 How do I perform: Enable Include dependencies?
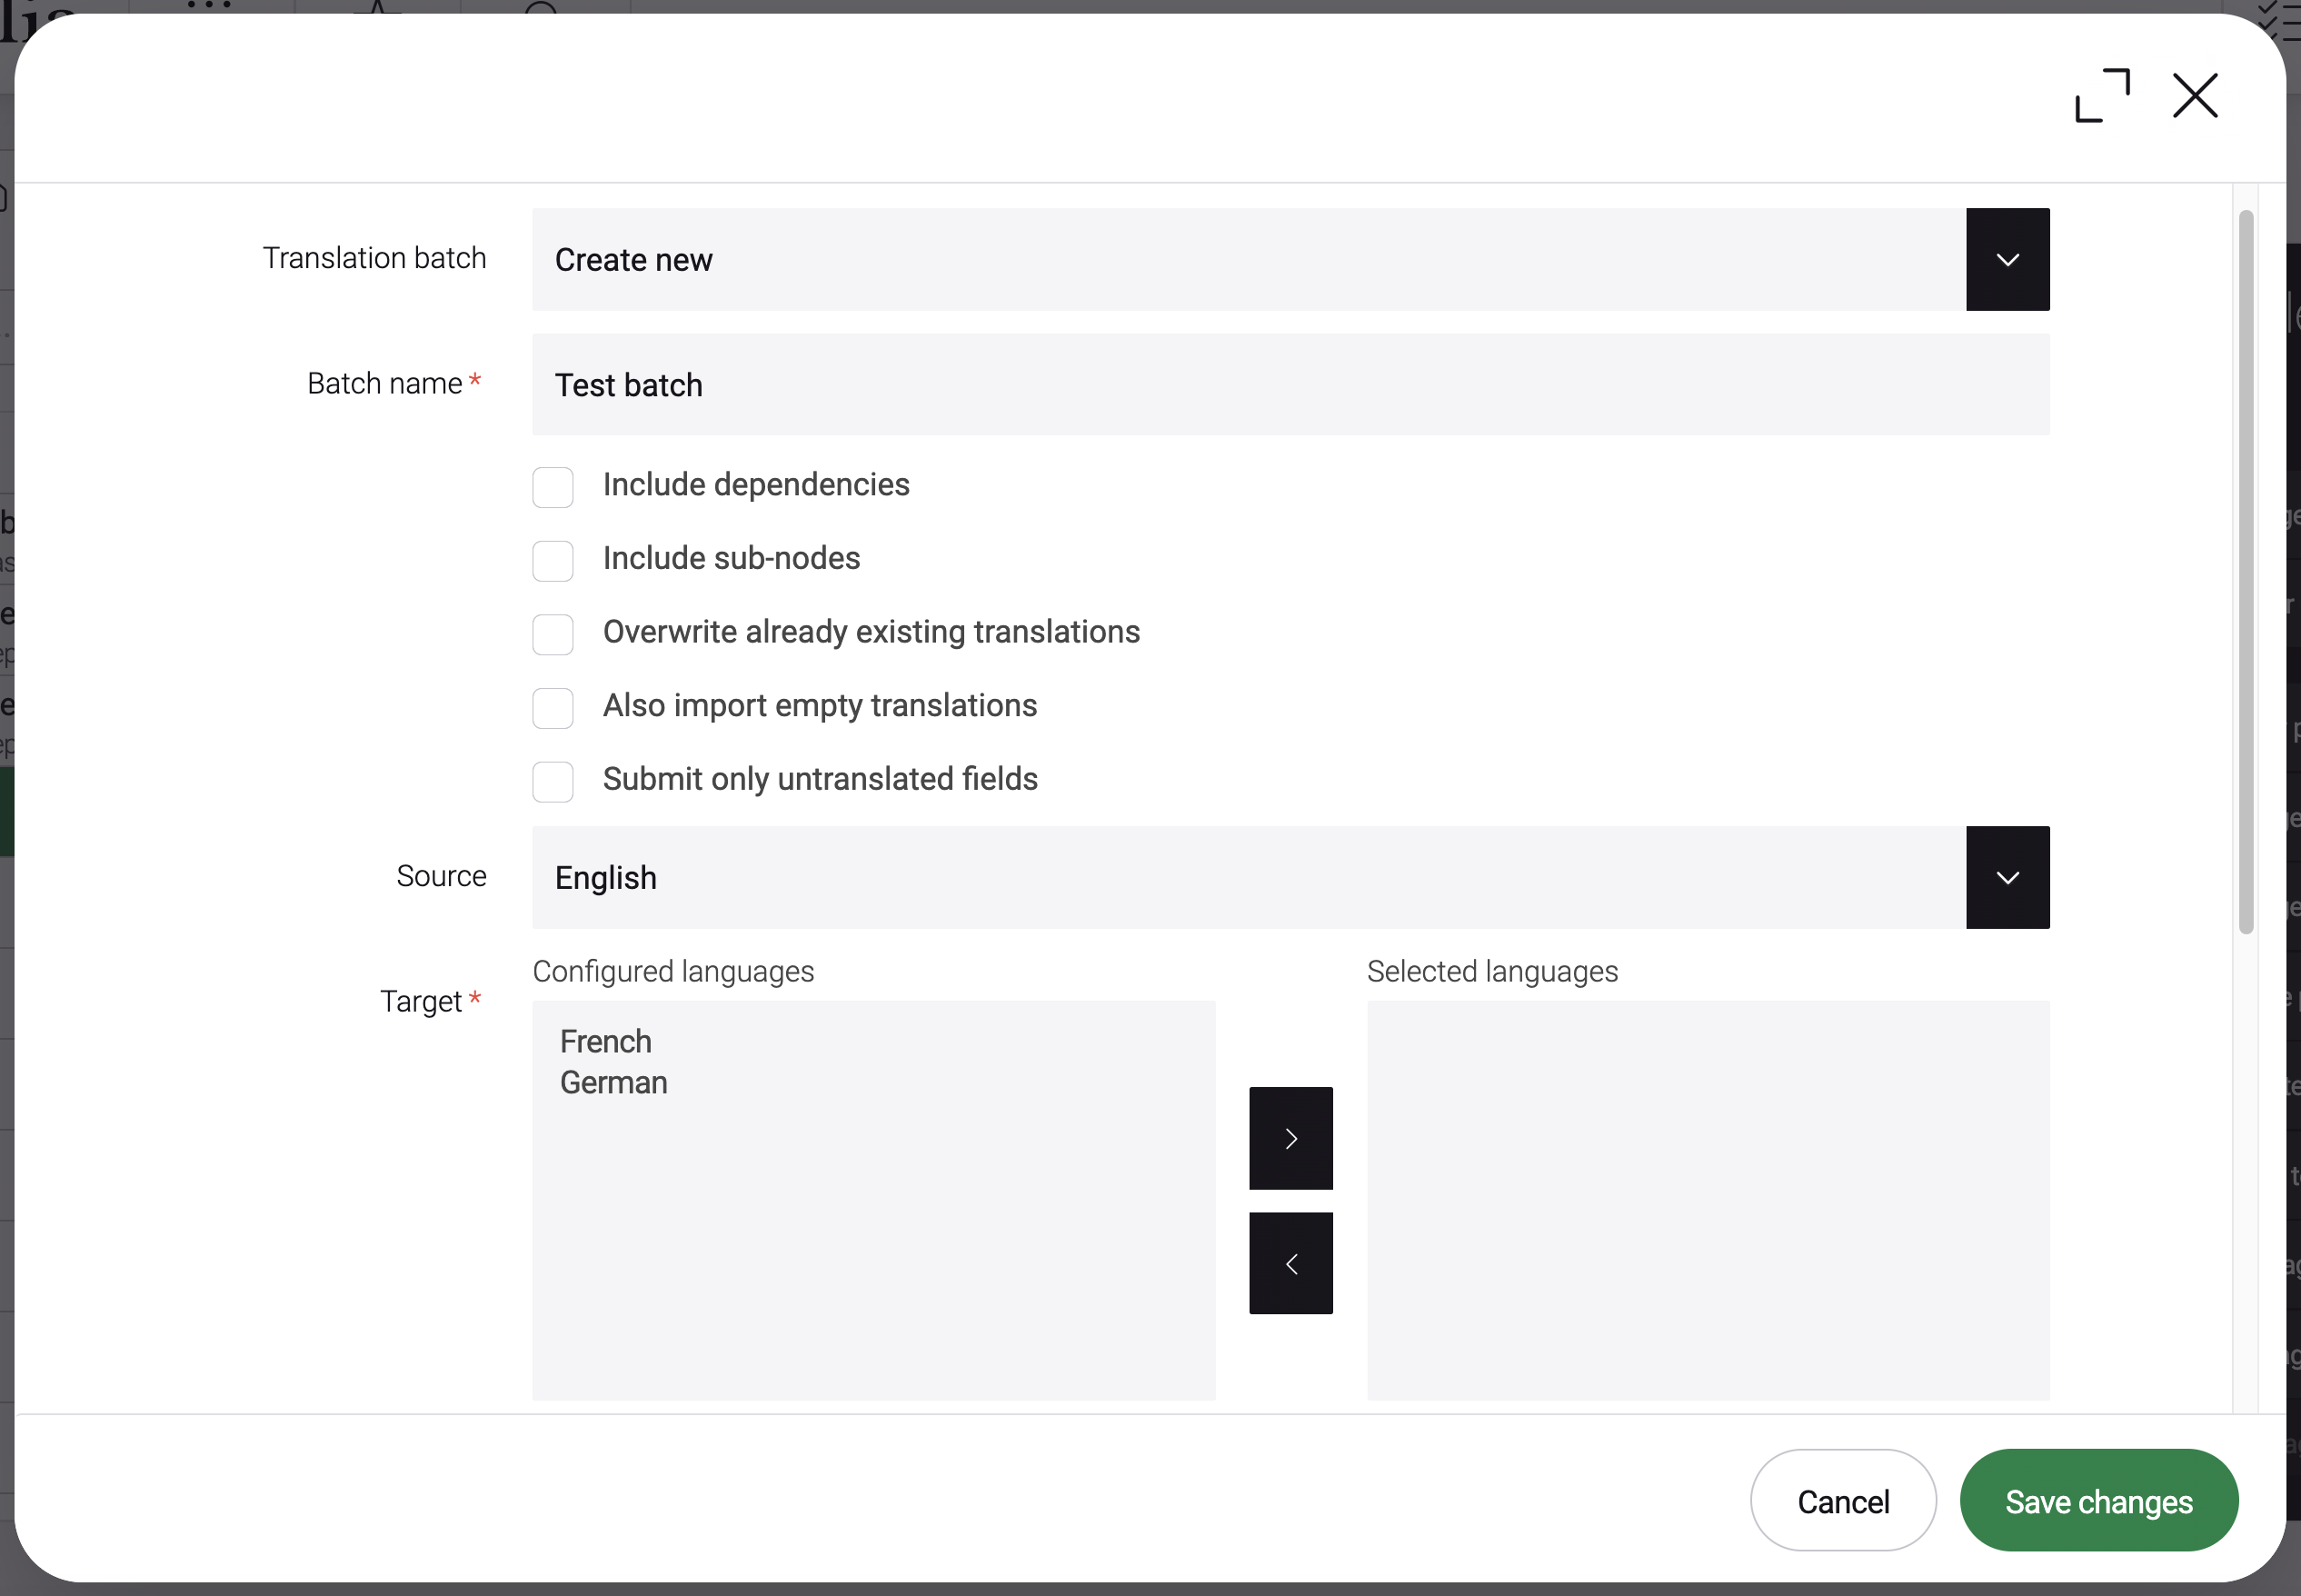click(553, 487)
